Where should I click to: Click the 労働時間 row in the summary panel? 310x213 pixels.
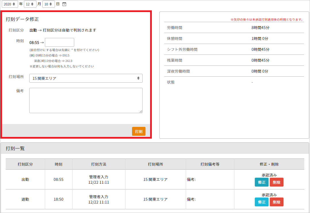pyautogui.click(x=234, y=28)
